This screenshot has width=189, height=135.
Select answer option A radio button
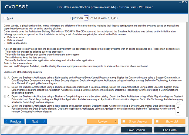pos(5,78)
